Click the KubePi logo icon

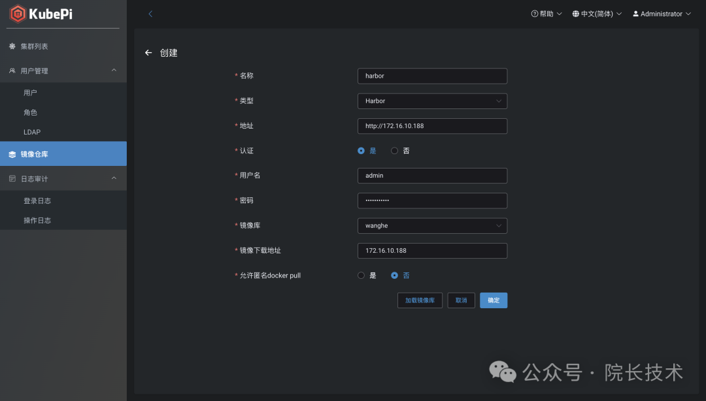[x=18, y=14]
